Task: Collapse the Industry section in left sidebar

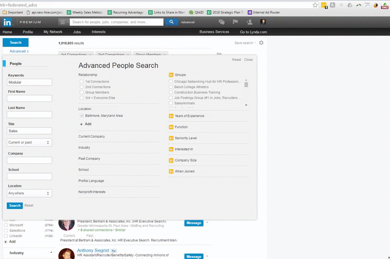Action: 51,253
